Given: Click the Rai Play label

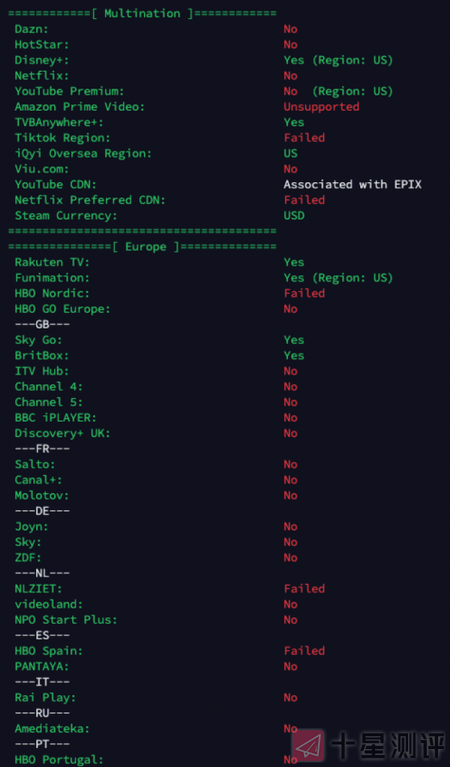Looking at the screenshot, I should coord(45,697).
